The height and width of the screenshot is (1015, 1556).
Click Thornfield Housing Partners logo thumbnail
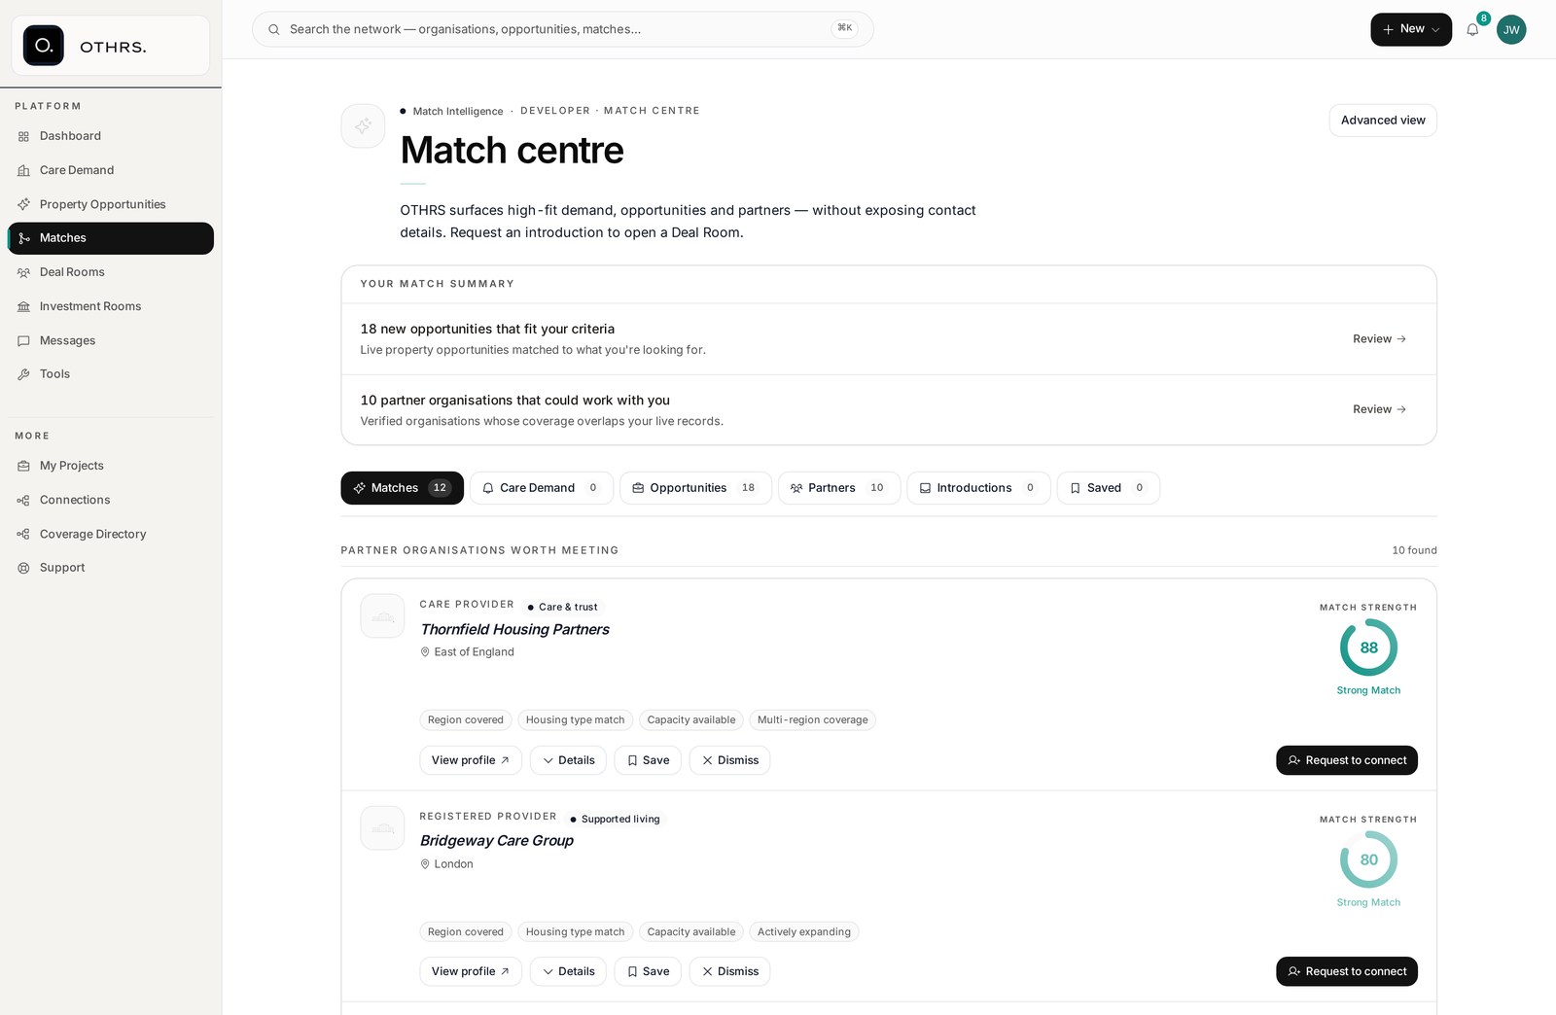tap(382, 616)
